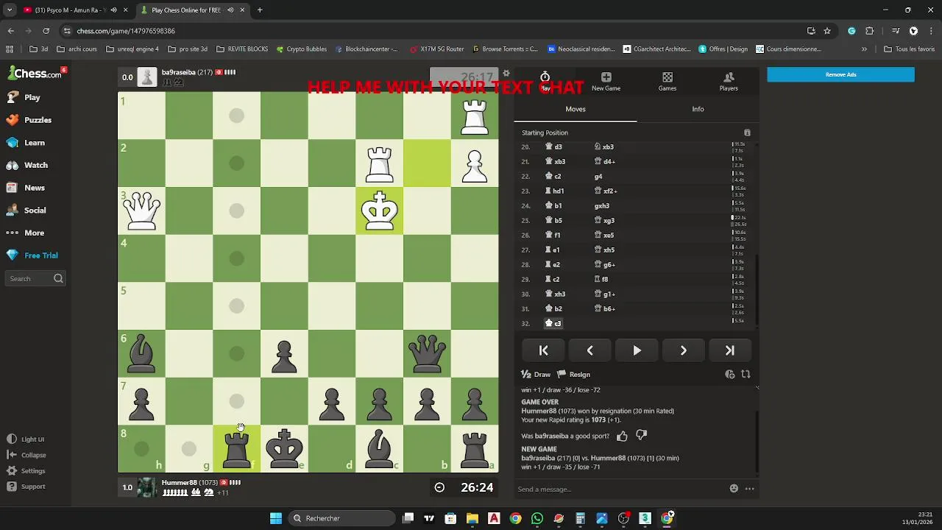Offer a draw

(x=536, y=375)
